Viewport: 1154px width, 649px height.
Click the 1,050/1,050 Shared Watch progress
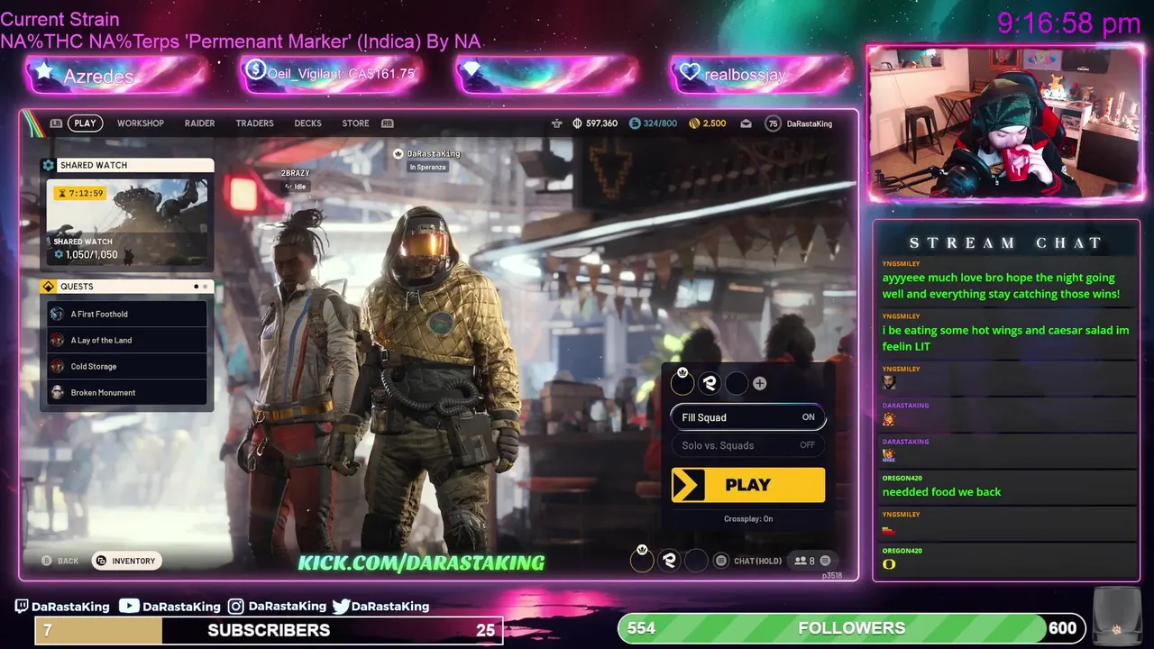click(x=86, y=255)
